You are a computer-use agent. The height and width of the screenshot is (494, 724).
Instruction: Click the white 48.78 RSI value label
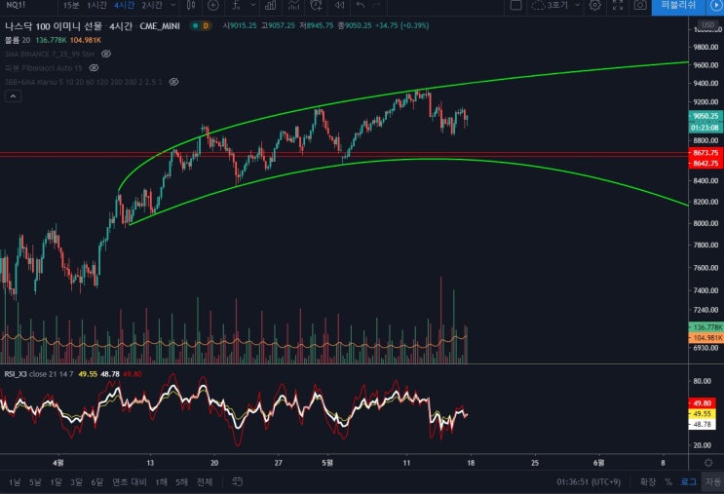703,424
